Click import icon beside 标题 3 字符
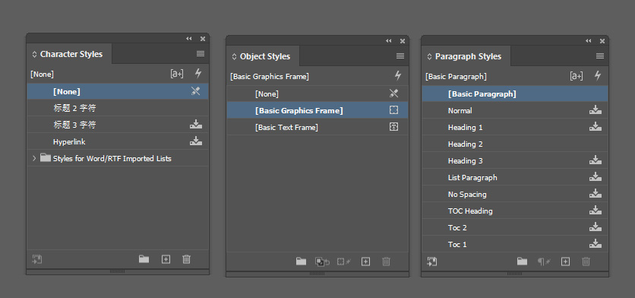The width and height of the screenshot is (635, 298). pyautogui.click(x=196, y=125)
